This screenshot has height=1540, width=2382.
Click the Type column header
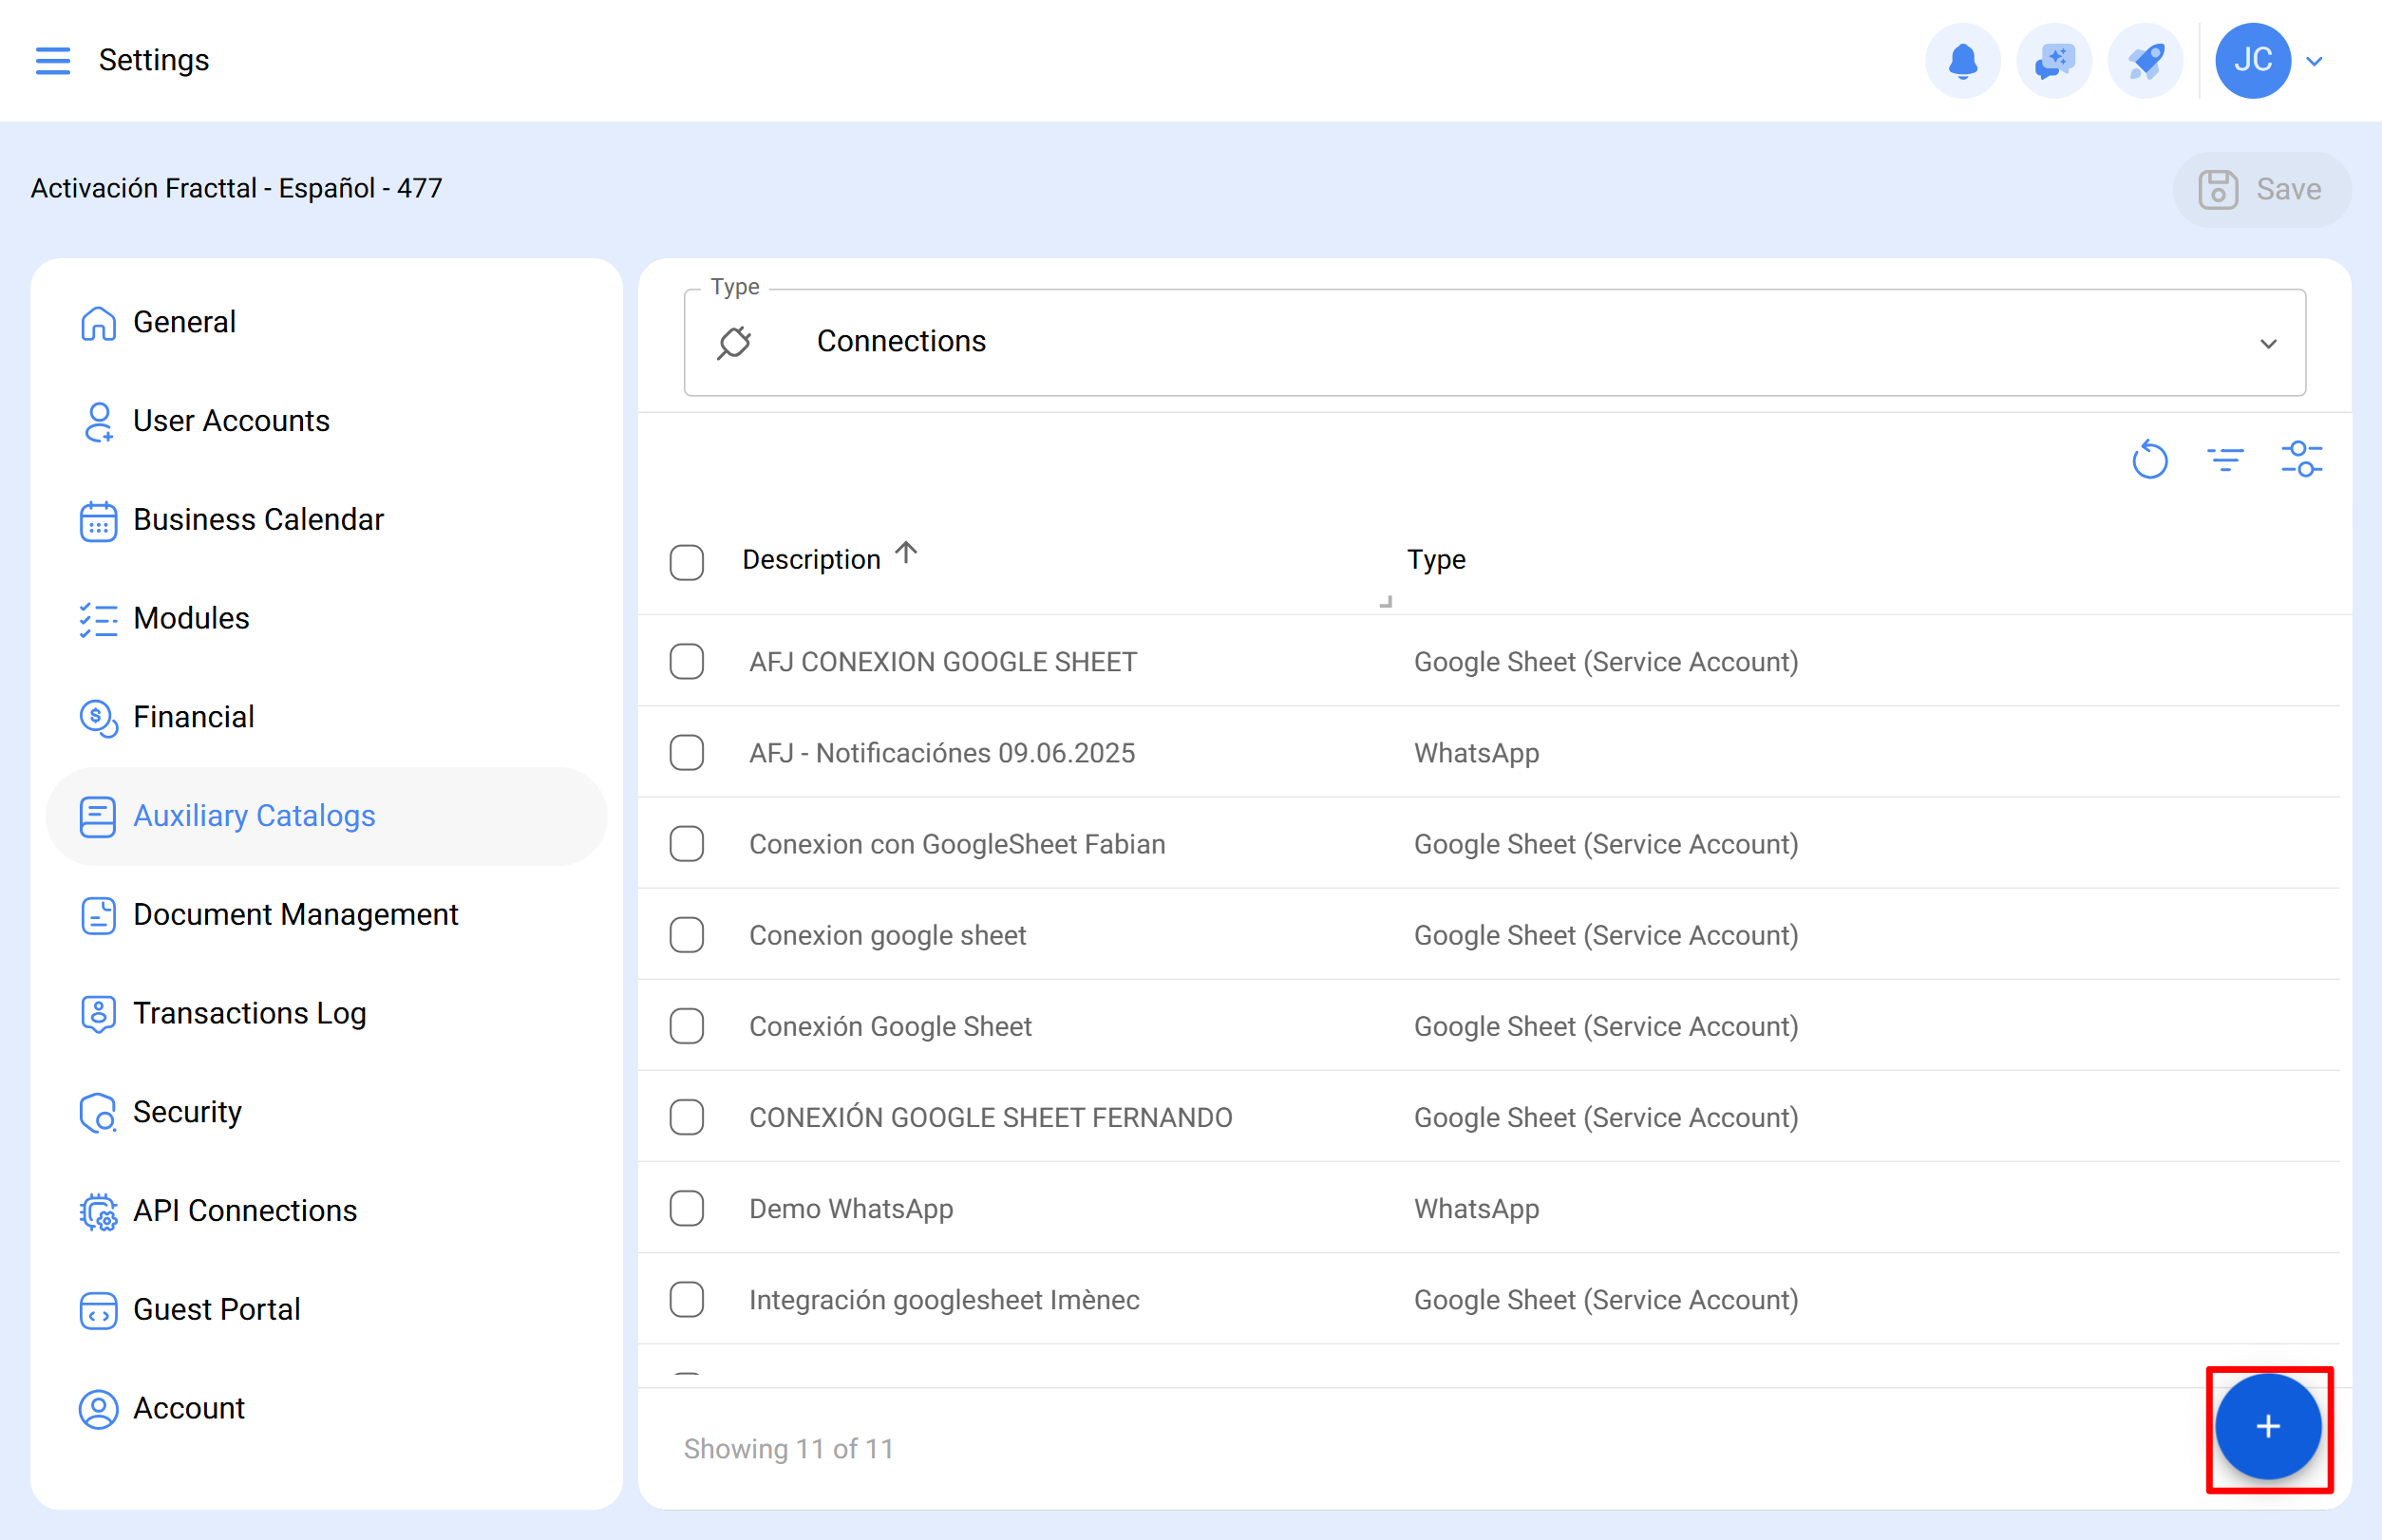click(1436, 560)
